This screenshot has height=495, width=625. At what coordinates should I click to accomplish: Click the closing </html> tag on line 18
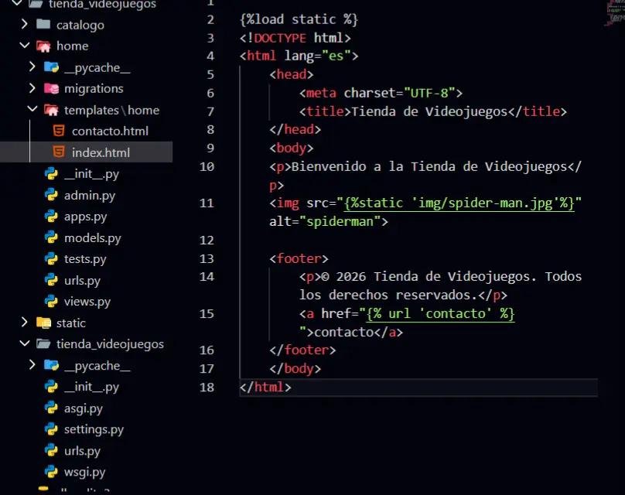[x=265, y=387]
